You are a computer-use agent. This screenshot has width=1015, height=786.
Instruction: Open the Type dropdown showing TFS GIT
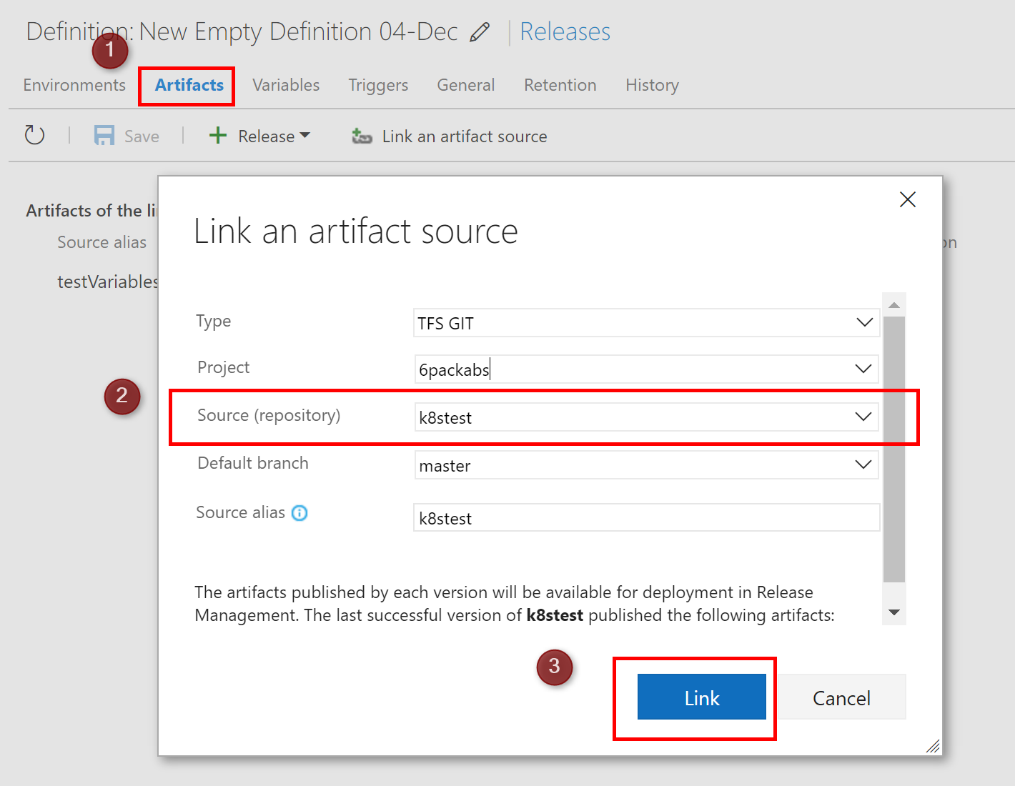pyautogui.click(x=646, y=323)
